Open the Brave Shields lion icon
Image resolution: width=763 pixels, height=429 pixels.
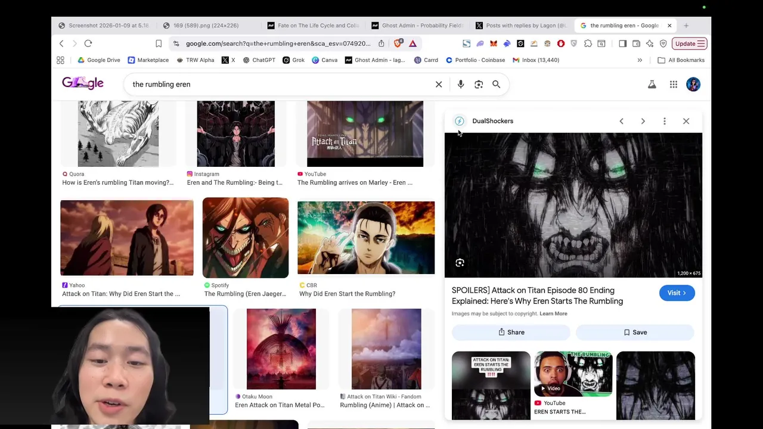(398, 43)
